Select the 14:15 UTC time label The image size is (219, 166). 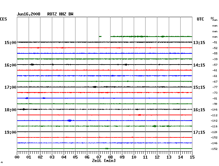(199, 65)
